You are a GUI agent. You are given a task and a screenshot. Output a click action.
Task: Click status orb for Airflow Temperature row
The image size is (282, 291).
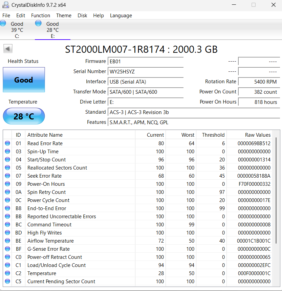7,241
